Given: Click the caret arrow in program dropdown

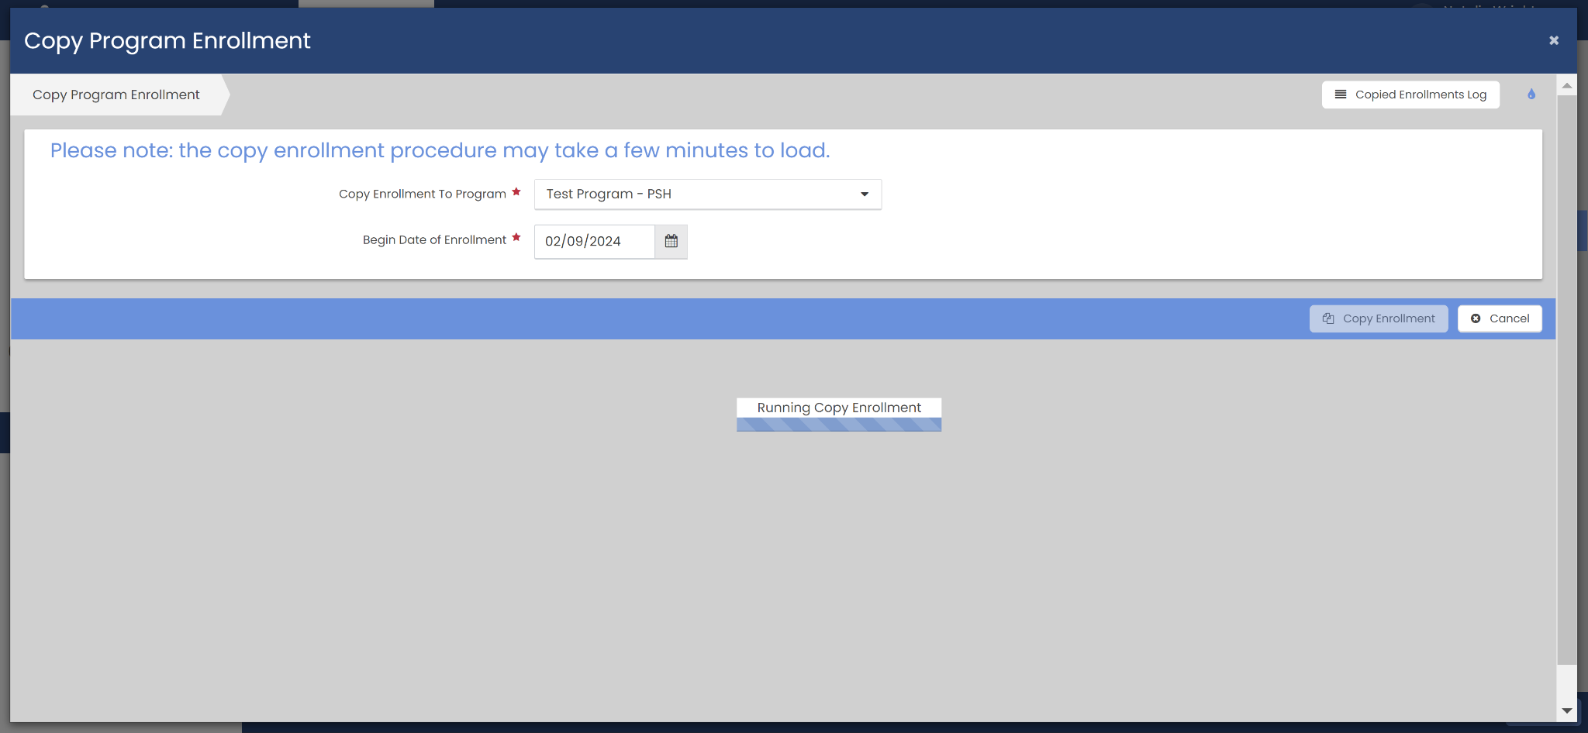Looking at the screenshot, I should pos(865,194).
